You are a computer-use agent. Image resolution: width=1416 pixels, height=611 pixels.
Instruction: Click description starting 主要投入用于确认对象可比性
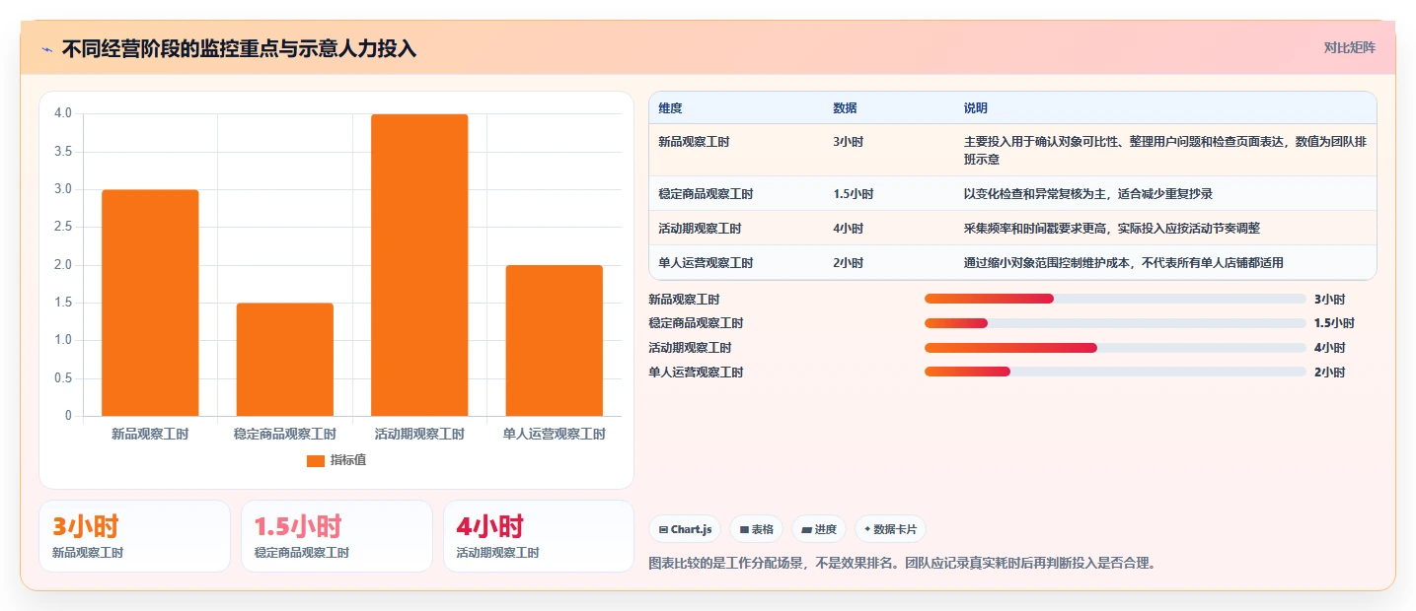coord(1165,151)
